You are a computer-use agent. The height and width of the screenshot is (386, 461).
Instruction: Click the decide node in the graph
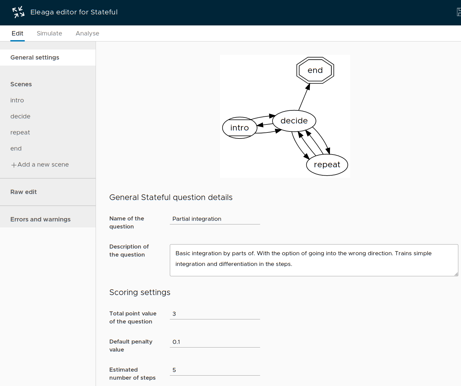[294, 121]
